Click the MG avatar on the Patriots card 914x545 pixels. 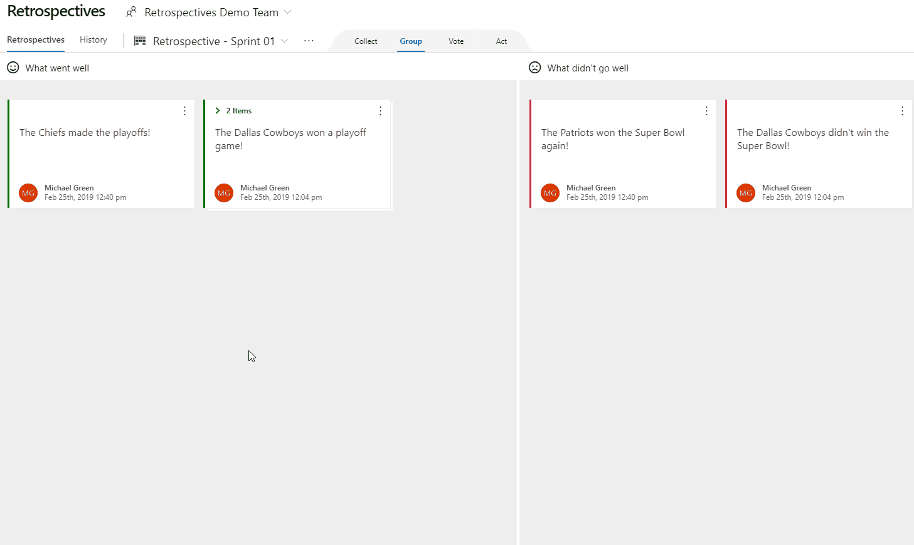pyautogui.click(x=550, y=193)
